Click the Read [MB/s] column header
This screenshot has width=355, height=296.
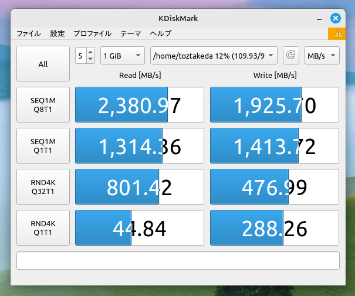(x=140, y=75)
